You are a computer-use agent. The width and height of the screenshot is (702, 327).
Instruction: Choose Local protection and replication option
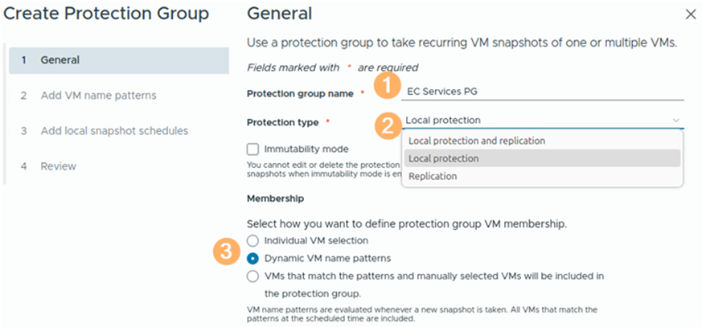[477, 141]
